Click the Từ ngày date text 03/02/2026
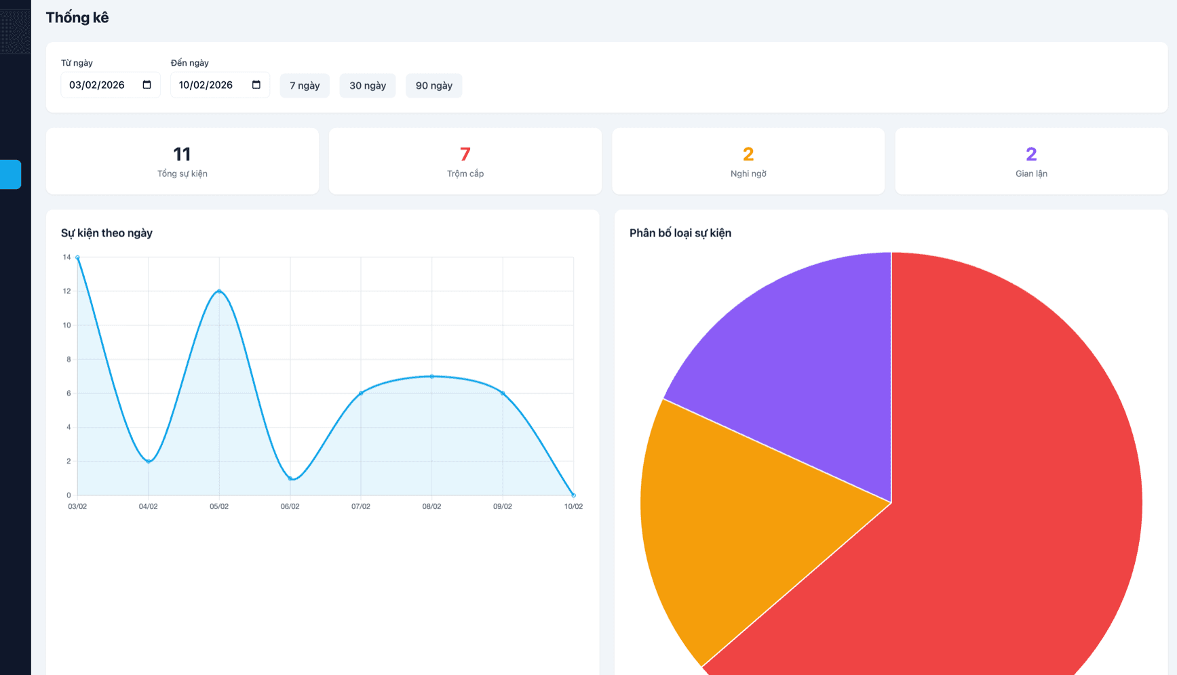Image resolution: width=1177 pixels, height=675 pixels. [97, 85]
